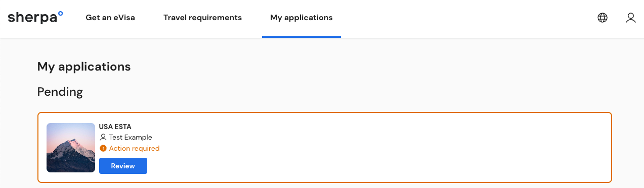This screenshot has height=188, width=644.
Task: Click the Pending section heading
Action: (x=60, y=92)
